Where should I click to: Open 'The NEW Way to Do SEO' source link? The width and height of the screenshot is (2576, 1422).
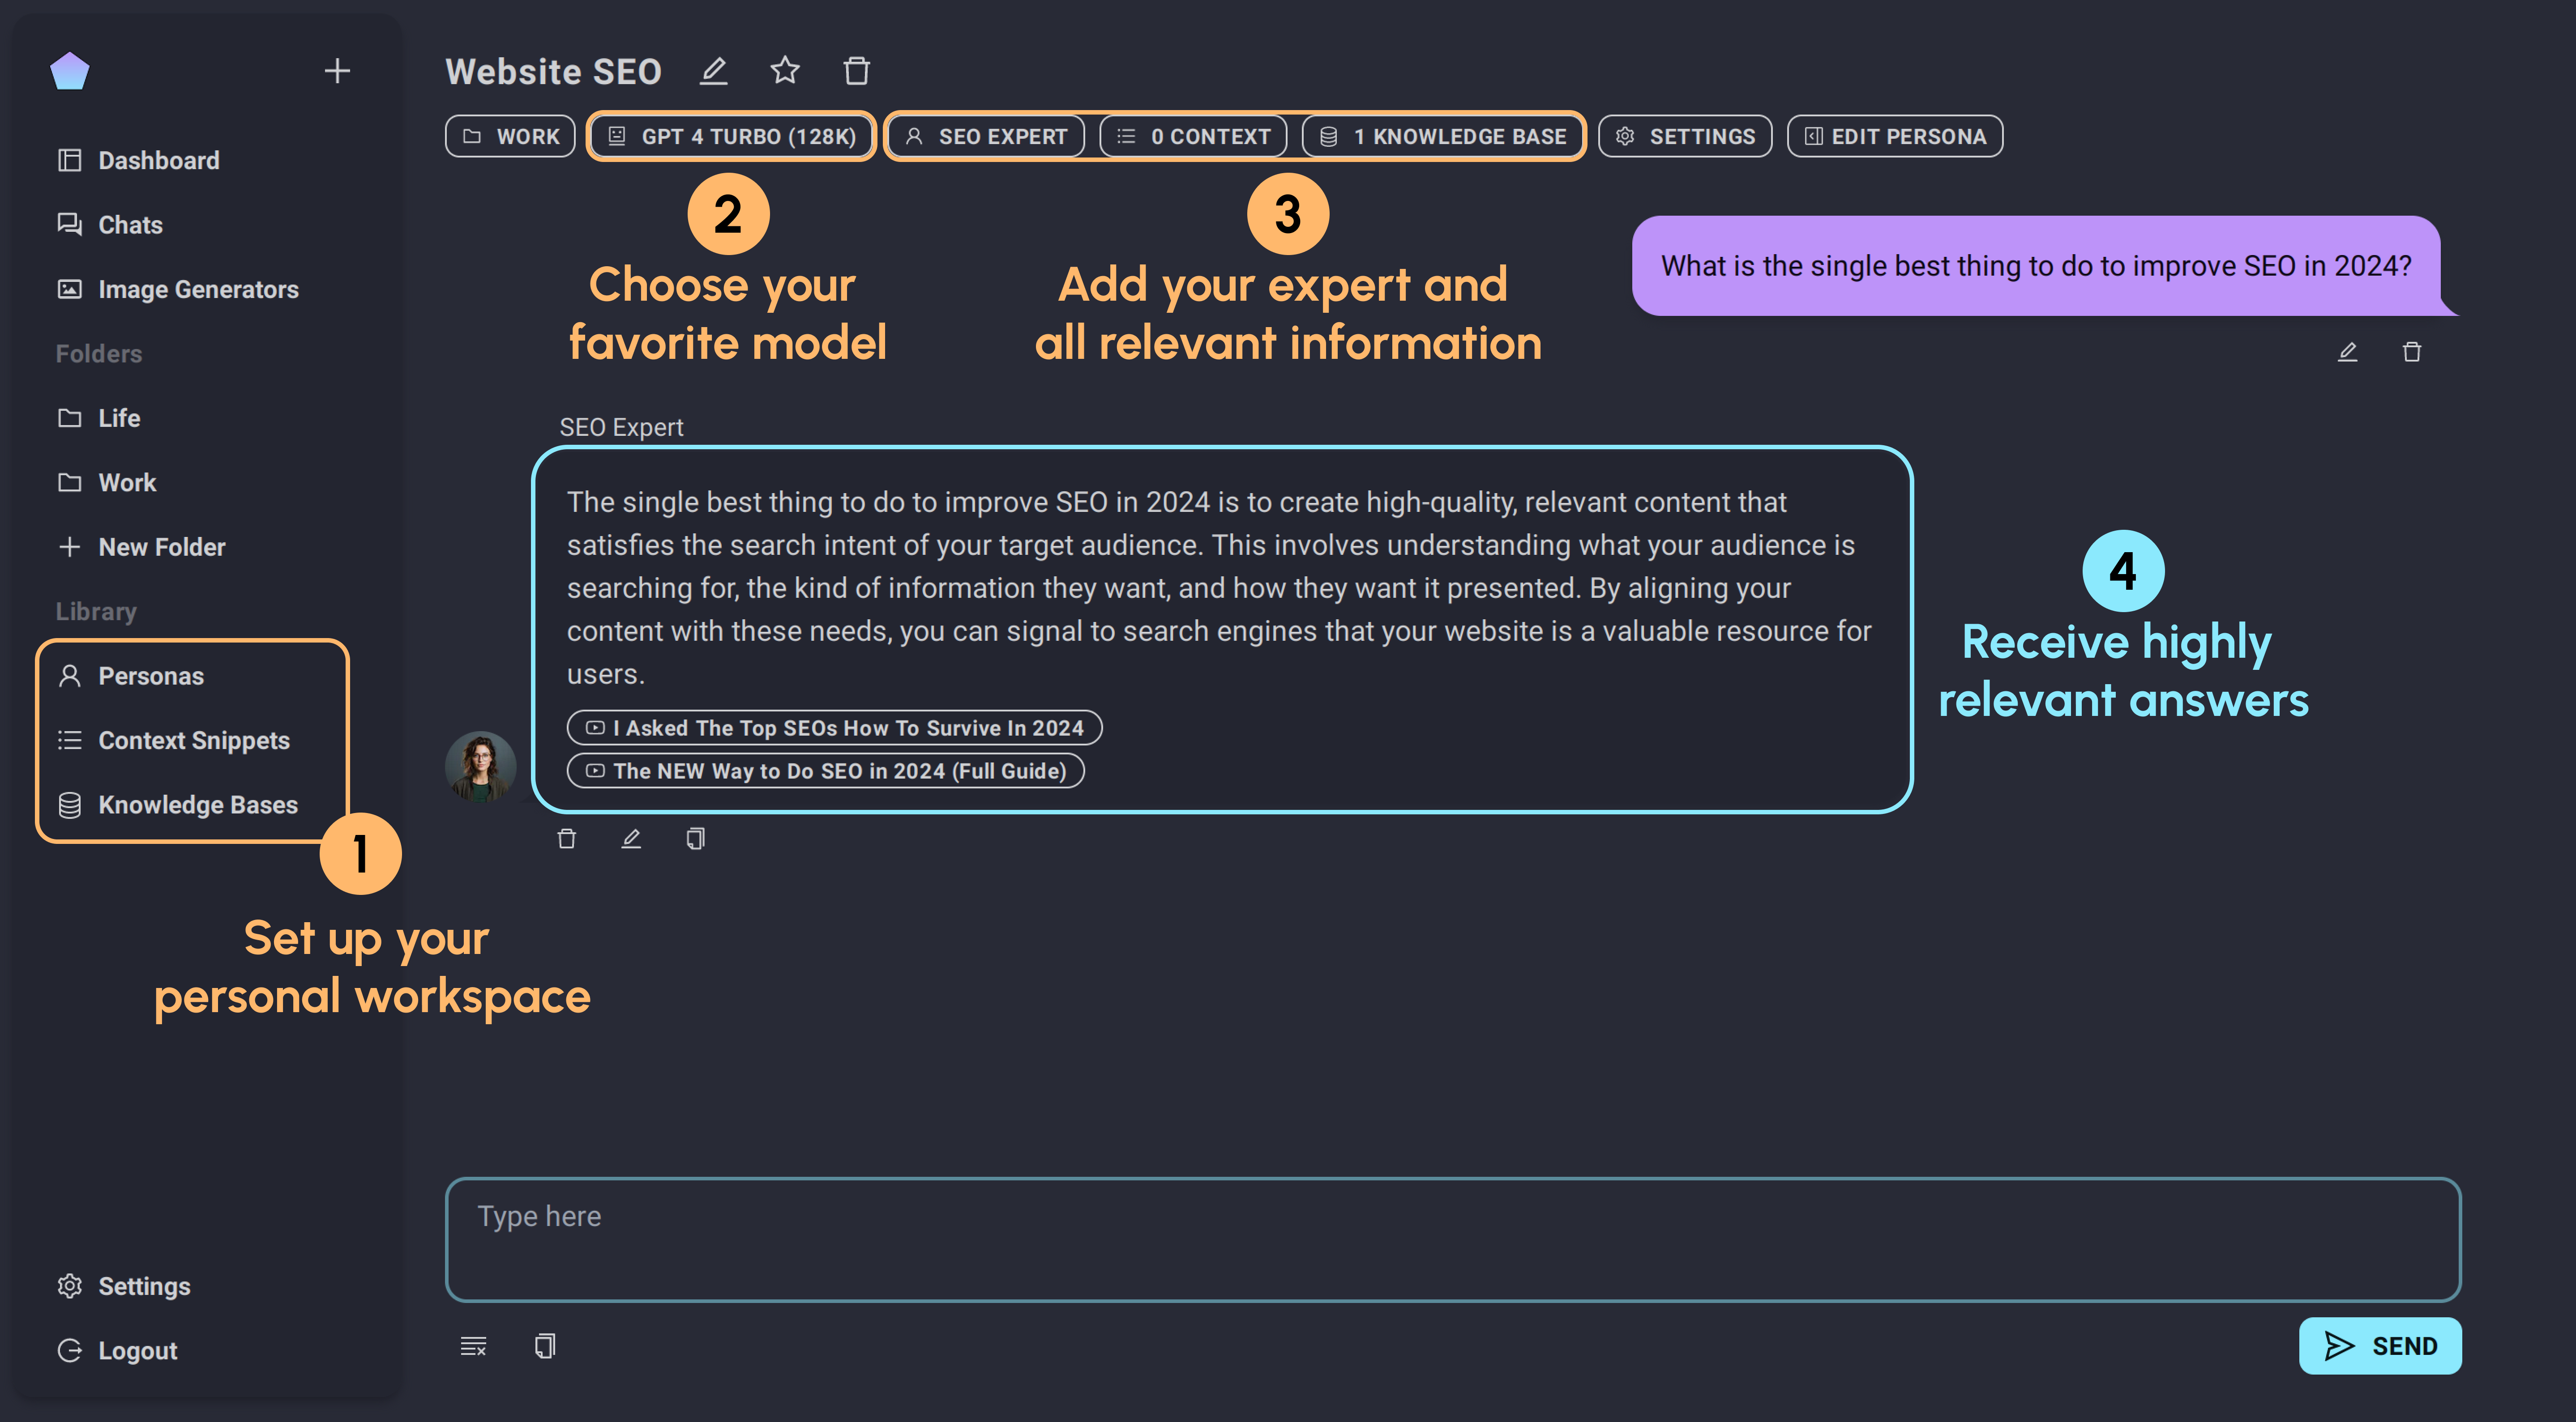coord(826,771)
